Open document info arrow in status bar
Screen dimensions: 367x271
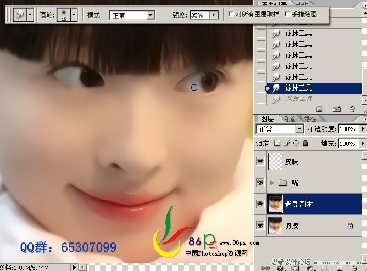point(74,267)
